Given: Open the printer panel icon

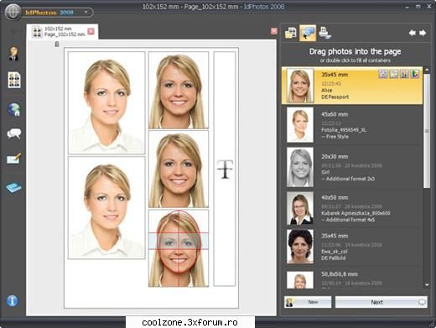Looking at the screenshot, I should coord(325,33).
